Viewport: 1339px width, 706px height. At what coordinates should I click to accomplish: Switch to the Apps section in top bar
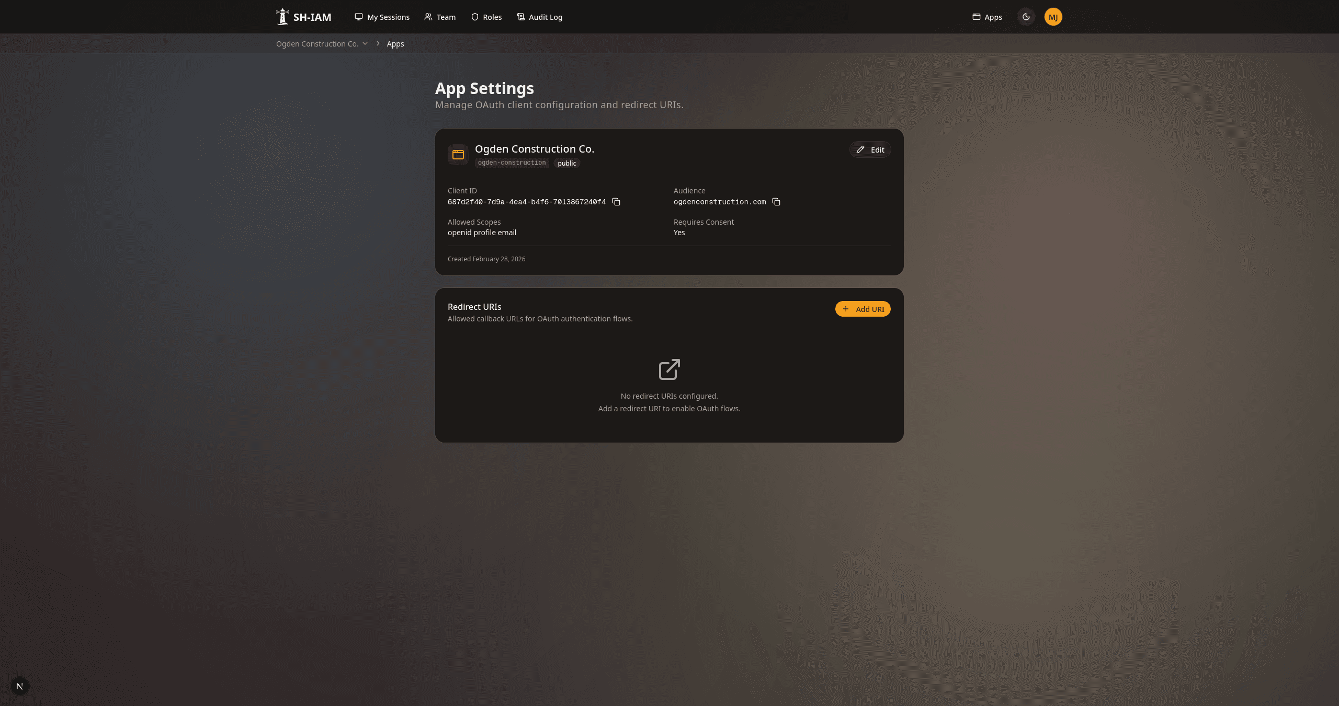(986, 17)
